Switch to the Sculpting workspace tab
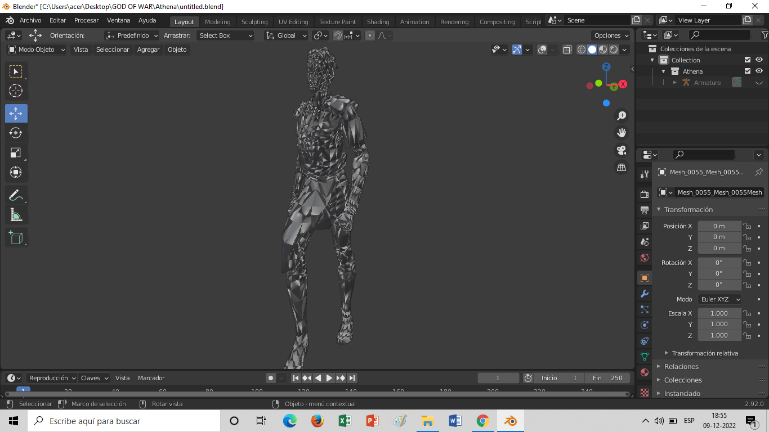This screenshot has width=769, height=432. [x=254, y=22]
